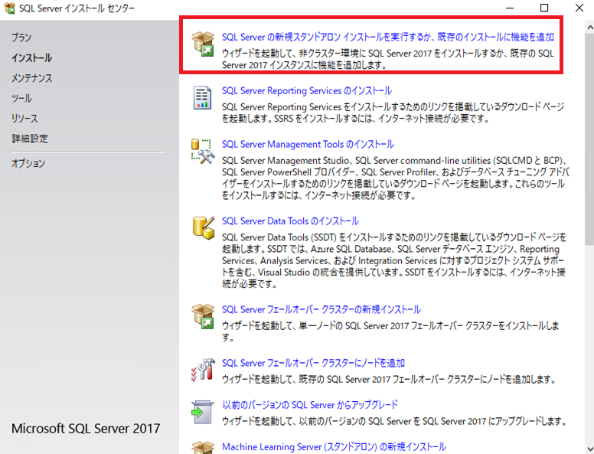Click the SQL Server title bar app icon

pos(9,8)
